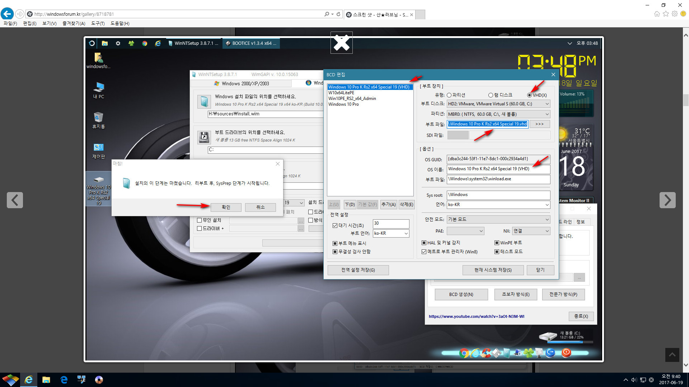
Task: Open the 파일(F) menu
Action: click(x=10, y=23)
